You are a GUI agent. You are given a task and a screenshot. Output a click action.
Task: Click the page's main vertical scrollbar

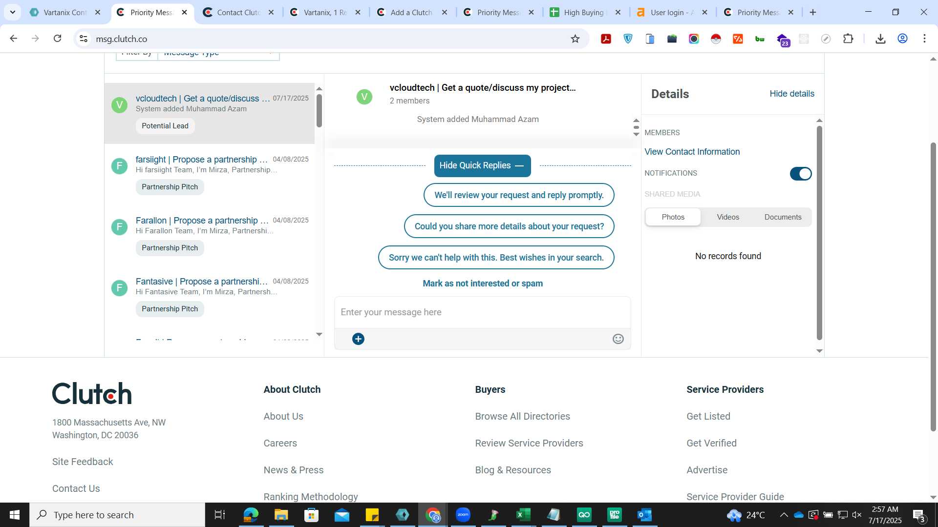[933, 287]
